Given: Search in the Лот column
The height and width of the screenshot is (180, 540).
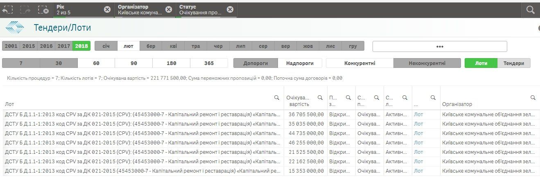Looking at the screenshot, I should 277,97.
